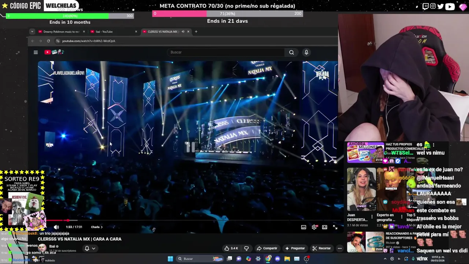Open the Ibai channel avatar
This screenshot has height=264, width=469.
[42, 248]
